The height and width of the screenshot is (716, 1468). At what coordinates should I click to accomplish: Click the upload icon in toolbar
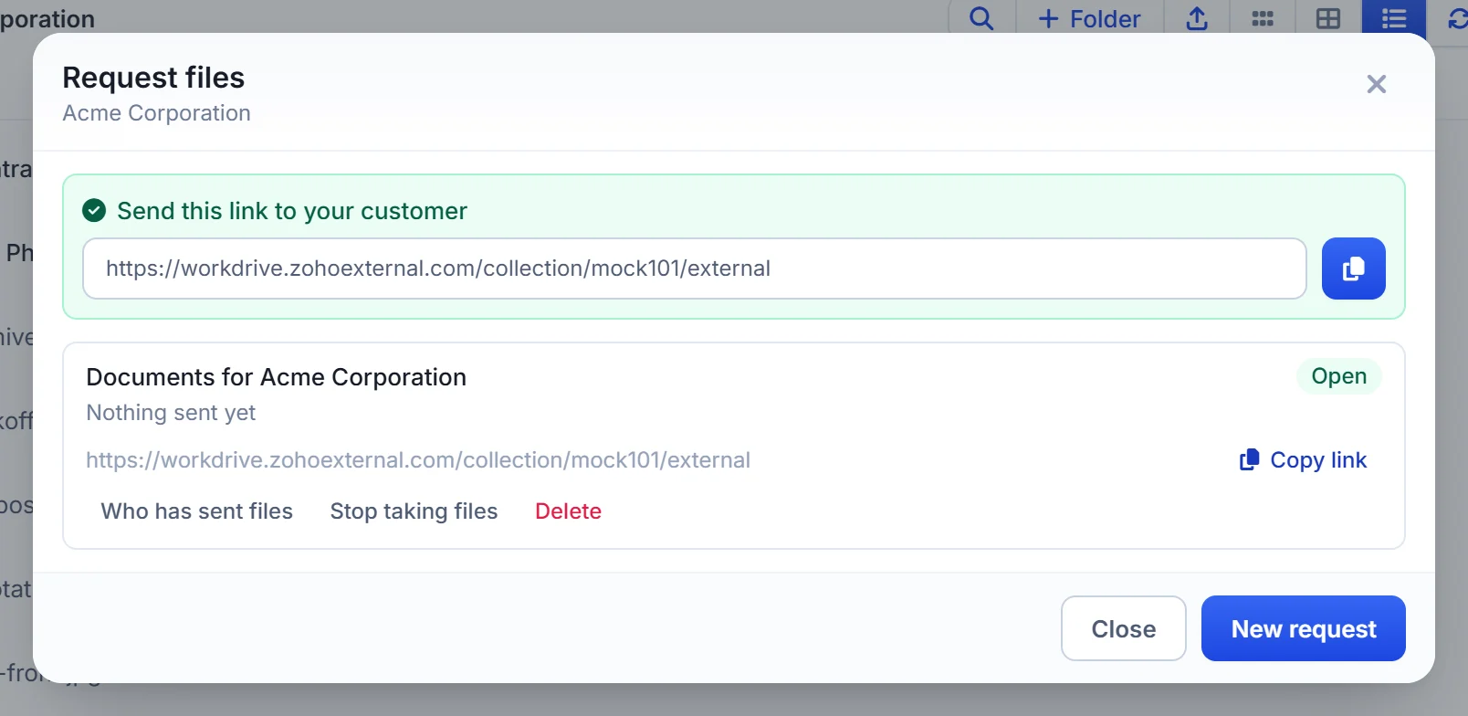click(x=1197, y=18)
